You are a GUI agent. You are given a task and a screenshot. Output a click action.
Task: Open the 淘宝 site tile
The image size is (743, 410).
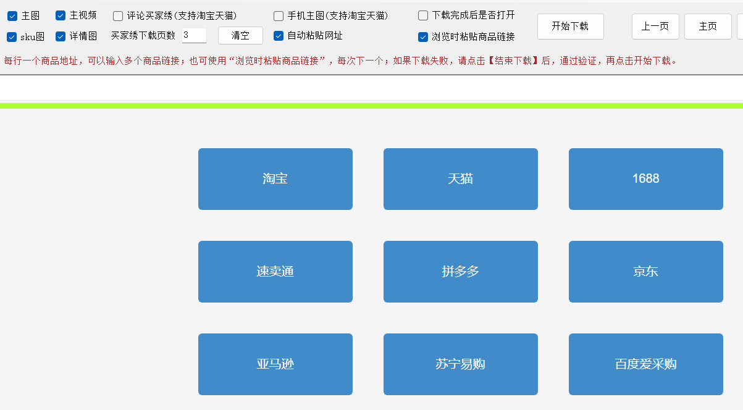point(275,179)
